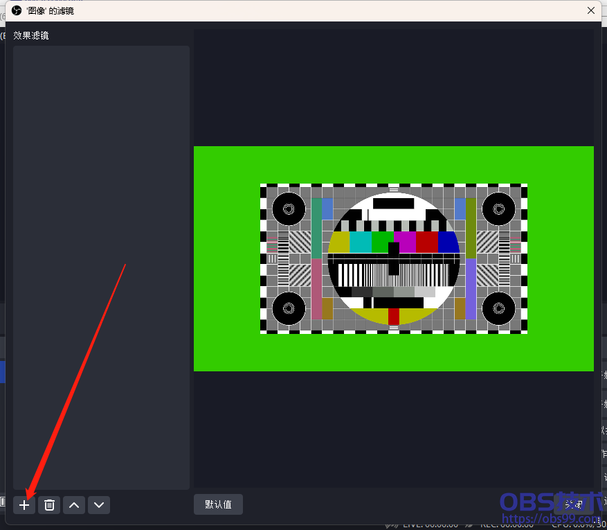The height and width of the screenshot is (530, 607).
Task: Close the filters dialog window
Action: [x=591, y=10]
